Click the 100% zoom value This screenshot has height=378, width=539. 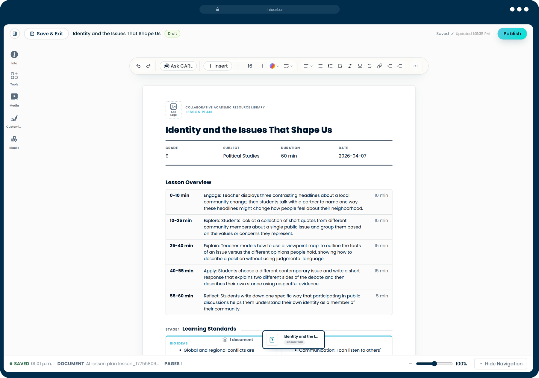[461, 364]
